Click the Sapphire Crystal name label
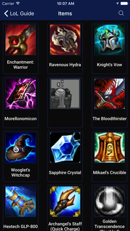Viewport: 130px width, 231px height. tap(65, 172)
